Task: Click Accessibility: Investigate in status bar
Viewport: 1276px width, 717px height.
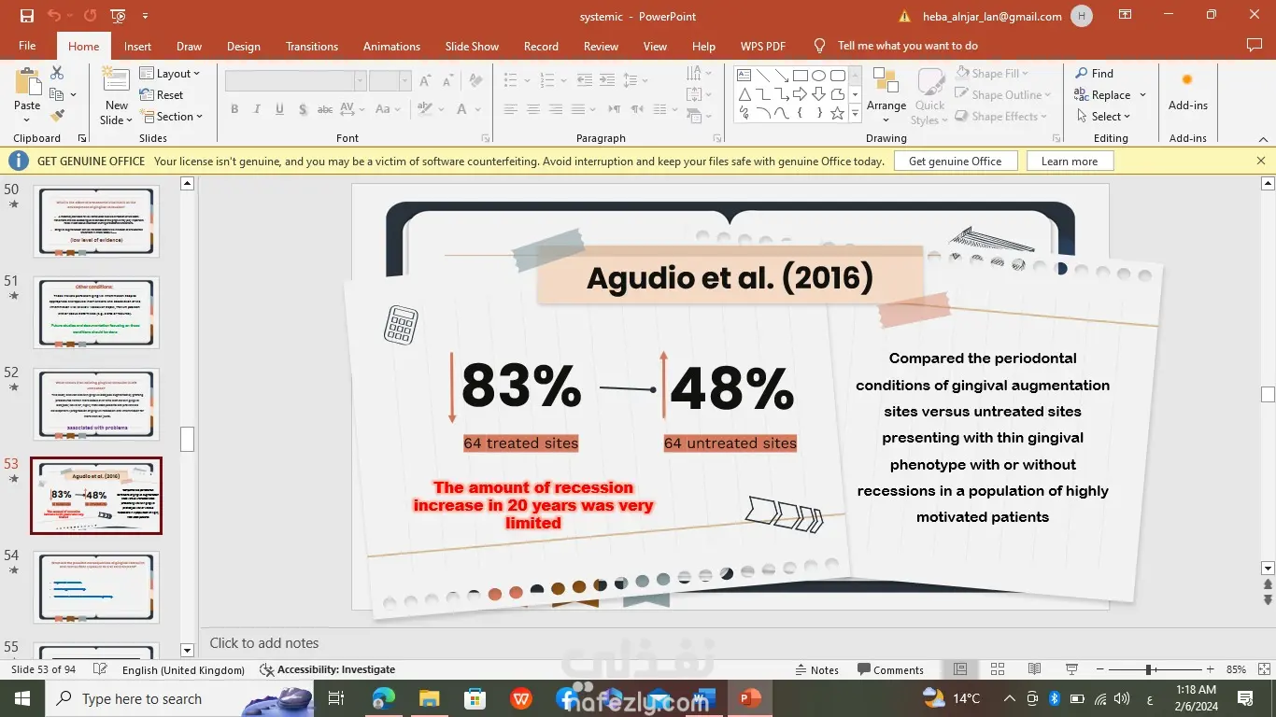Action: click(327, 669)
